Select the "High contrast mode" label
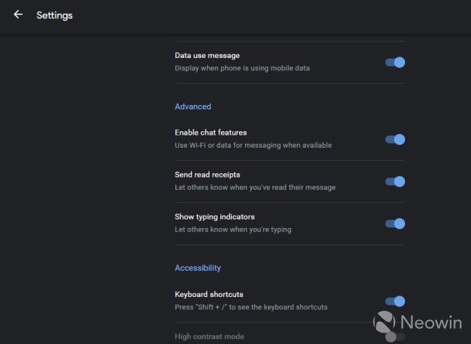Viewport: 471px width, 344px height. pyautogui.click(x=209, y=337)
